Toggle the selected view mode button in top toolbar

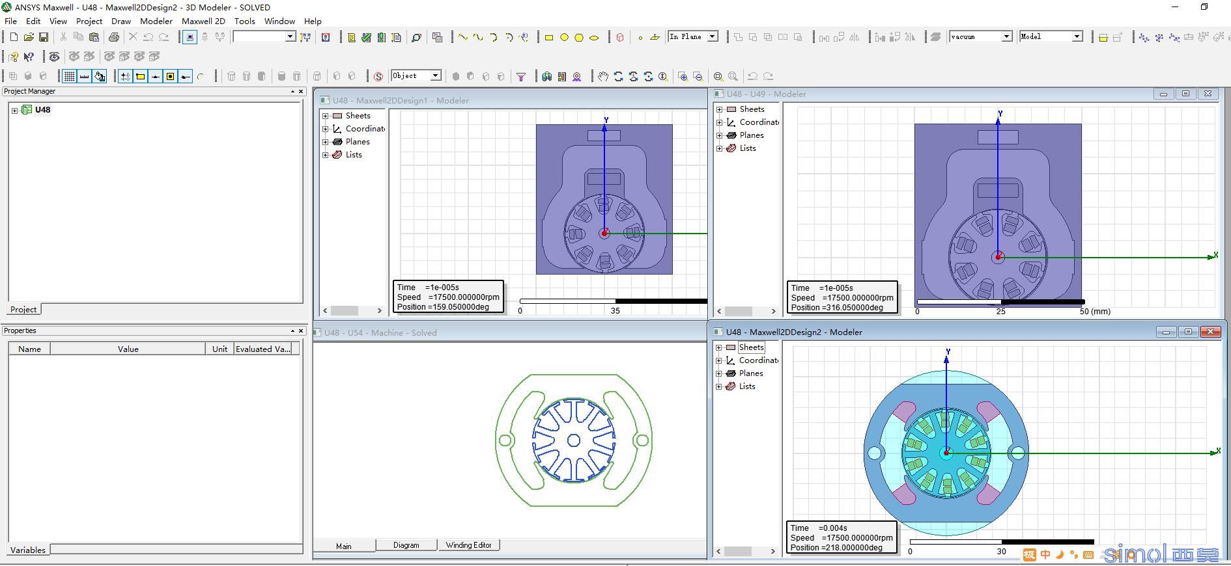click(x=190, y=37)
